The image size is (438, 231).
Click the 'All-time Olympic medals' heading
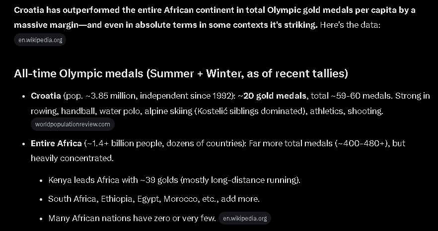pos(181,74)
